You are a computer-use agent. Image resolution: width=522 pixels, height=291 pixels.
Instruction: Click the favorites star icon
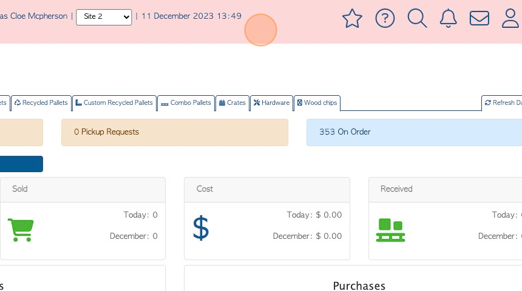pos(352,18)
